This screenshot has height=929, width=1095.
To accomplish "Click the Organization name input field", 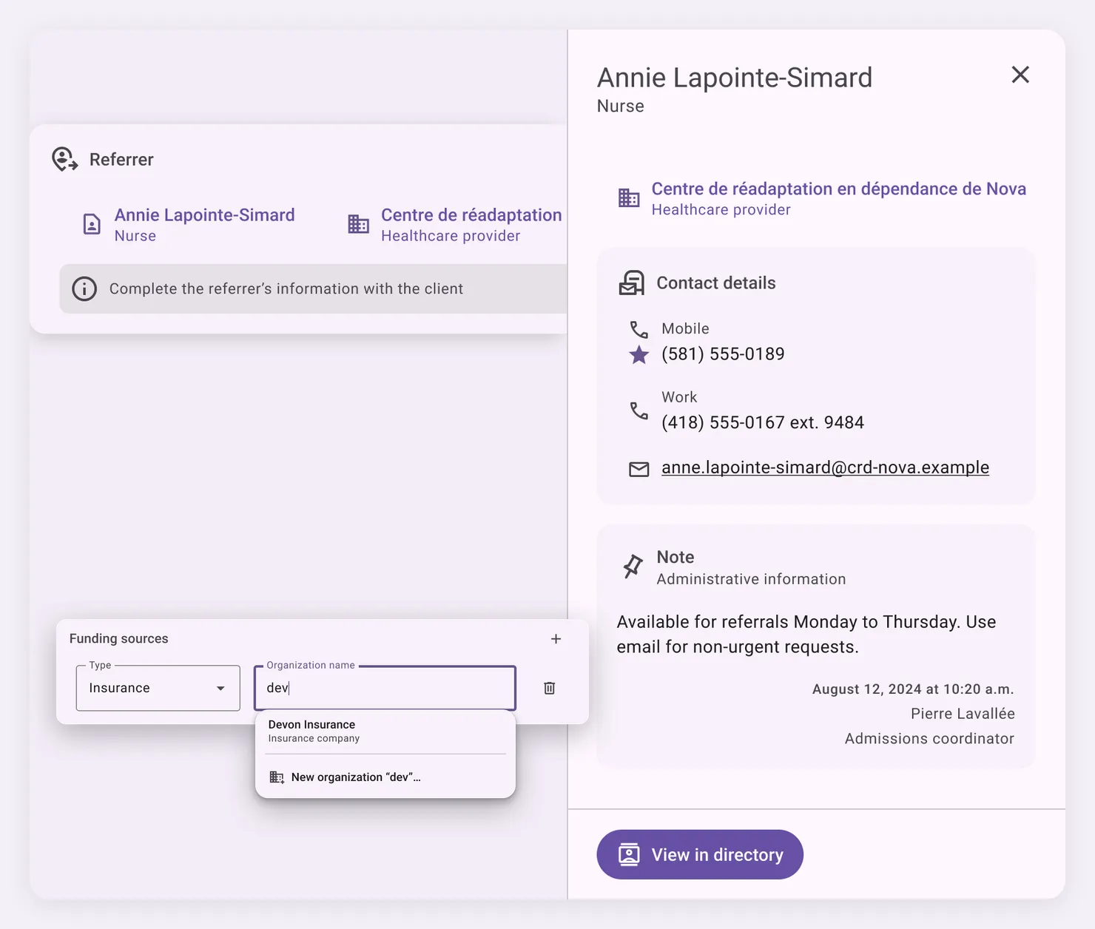I will [x=385, y=688].
